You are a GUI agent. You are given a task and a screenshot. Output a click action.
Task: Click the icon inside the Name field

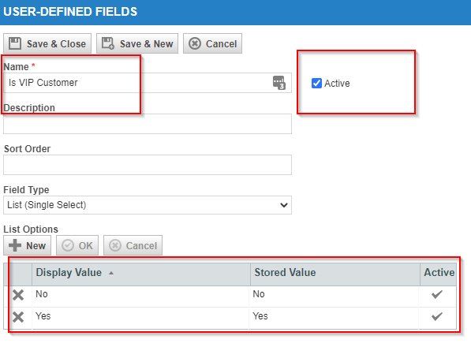coord(279,83)
